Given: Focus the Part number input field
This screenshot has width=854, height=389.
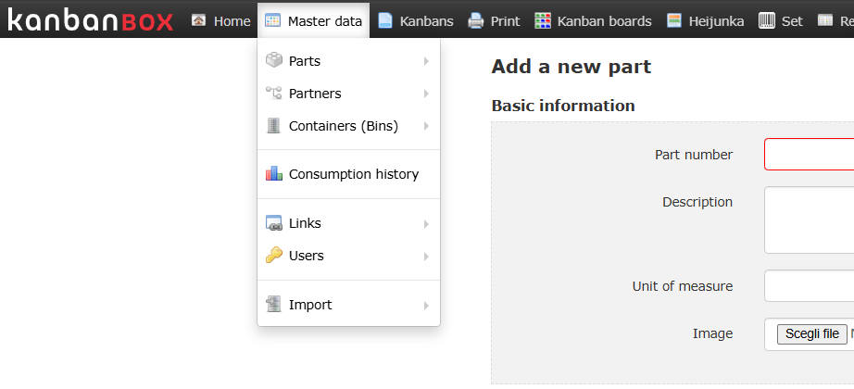Looking at the screenshot, I should tap(809, 155).
